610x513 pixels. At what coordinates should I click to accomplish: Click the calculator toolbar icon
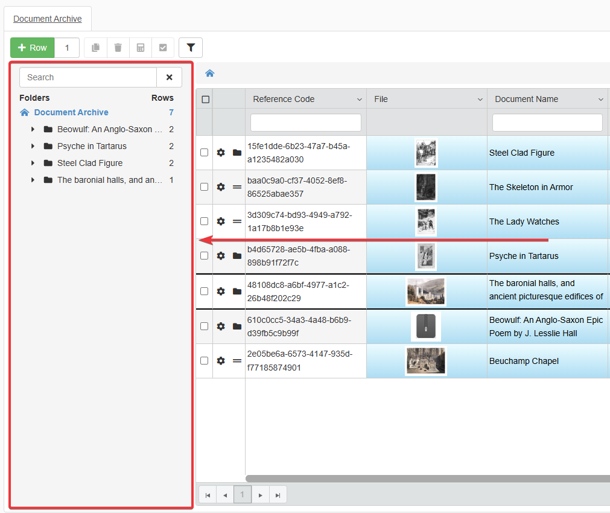click(141, 48)
